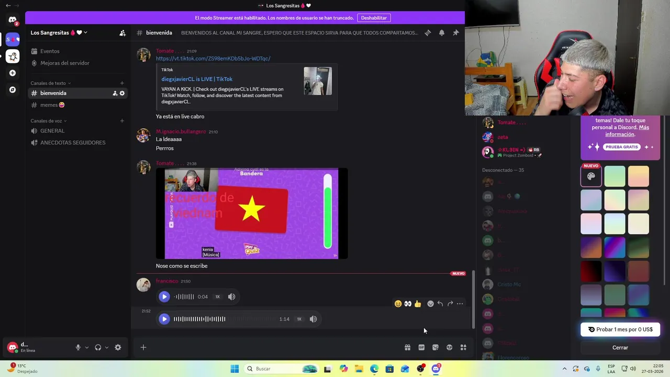
Task: Click the PRUEBA GRATIS button
Action: pyautogui.click(x=622, y=147)
